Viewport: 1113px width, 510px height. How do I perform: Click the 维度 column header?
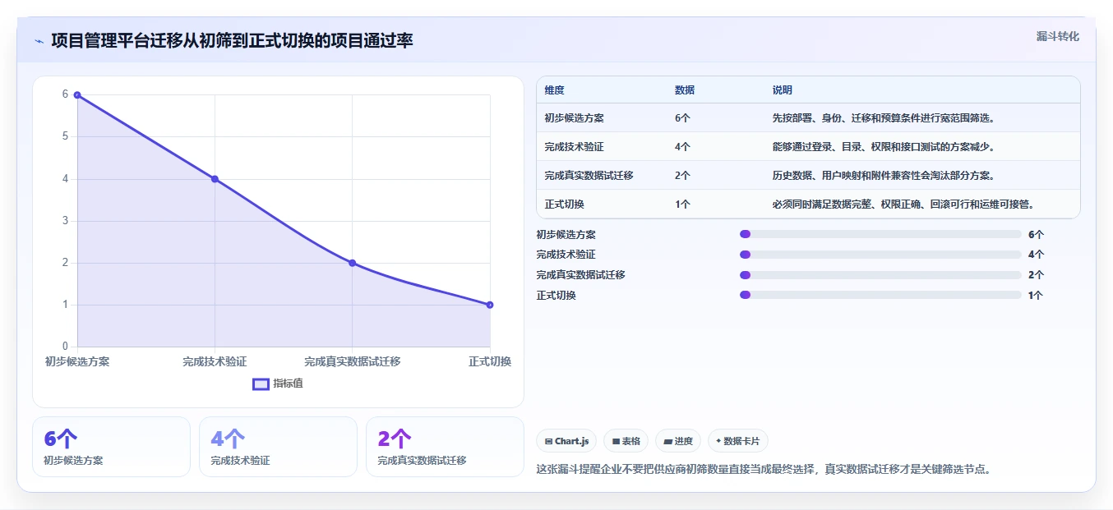(x=554, y=90)
